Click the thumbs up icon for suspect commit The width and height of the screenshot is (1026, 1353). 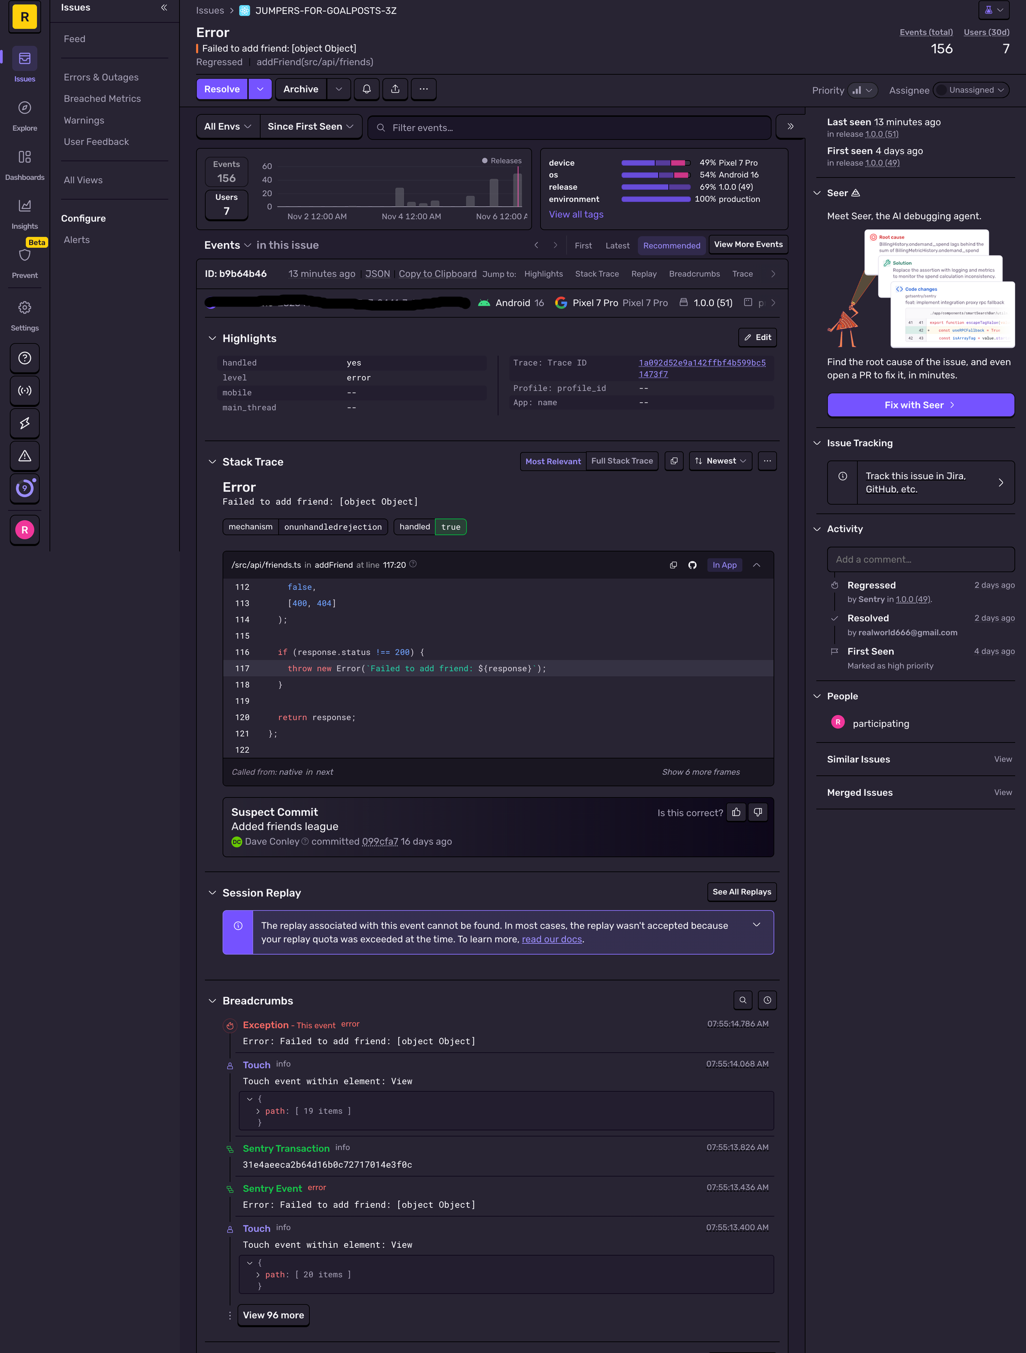click(x=736, y=812)
